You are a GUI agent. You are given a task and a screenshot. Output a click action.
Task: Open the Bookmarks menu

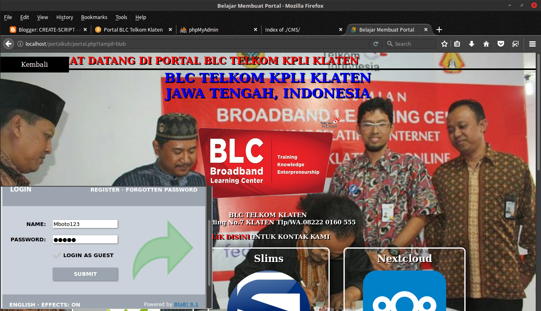pyautogui.click(x=94, y=17)
